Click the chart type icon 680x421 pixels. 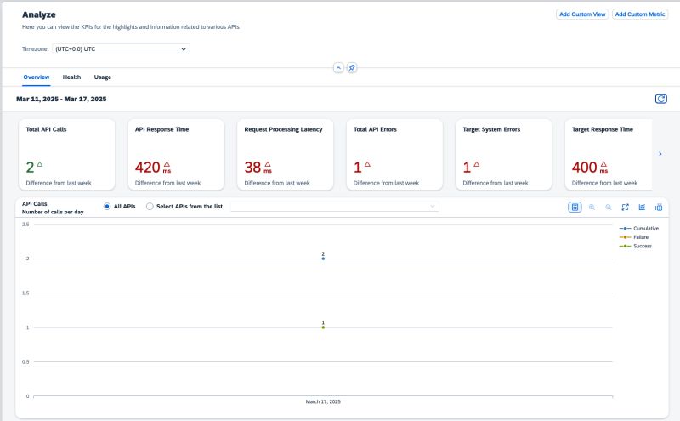[x=642, y=207]
